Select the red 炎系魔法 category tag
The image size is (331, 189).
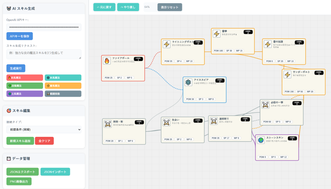24,78
